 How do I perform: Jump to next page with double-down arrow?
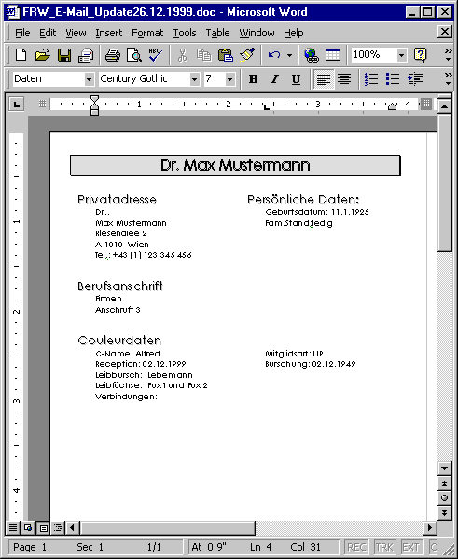click(x=444, y=513)
